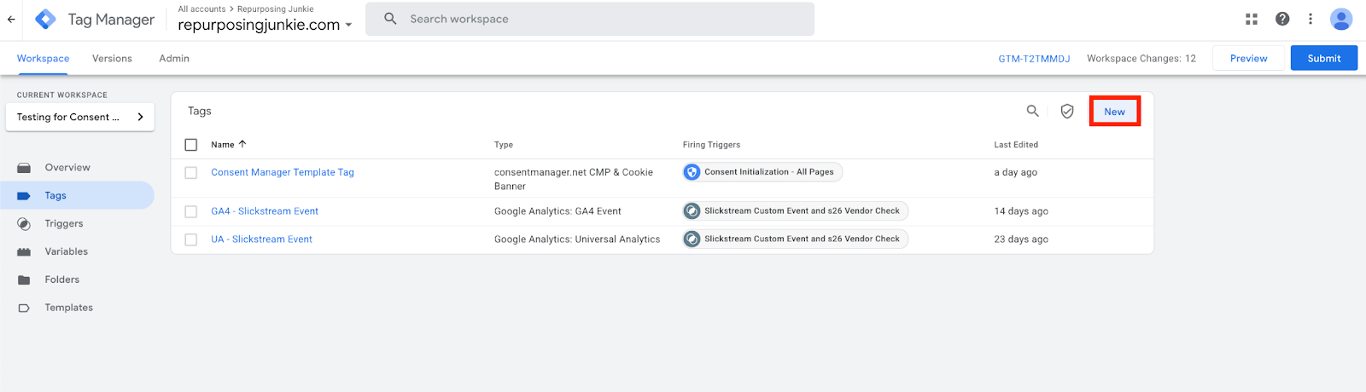Click the Slickstream trigger chip in UA row

tap(795, 239)
